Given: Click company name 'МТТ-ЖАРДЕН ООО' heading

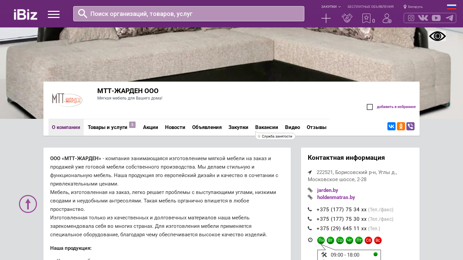Looking at the screenshot, I should tap(128, 91).
